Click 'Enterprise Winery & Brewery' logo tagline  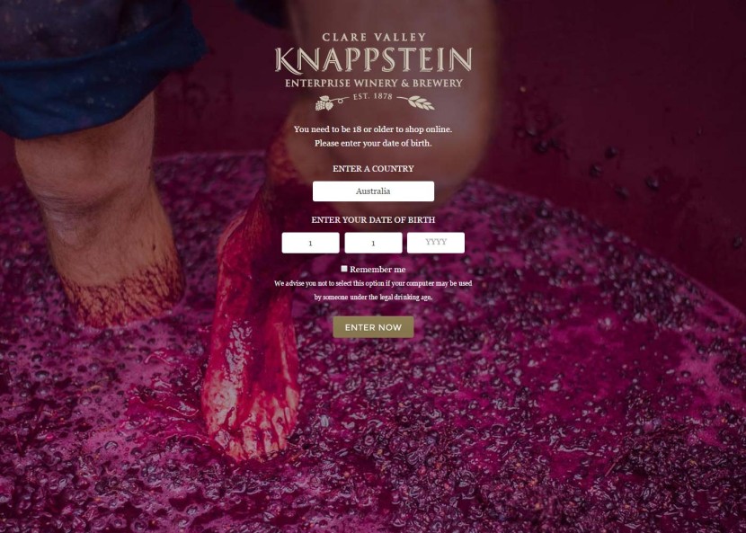374,84
